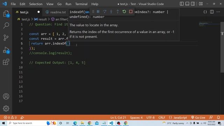Viewport: 224px width, 126px height.
Task: Pause the debug session
Action: (x=98, y=12)
